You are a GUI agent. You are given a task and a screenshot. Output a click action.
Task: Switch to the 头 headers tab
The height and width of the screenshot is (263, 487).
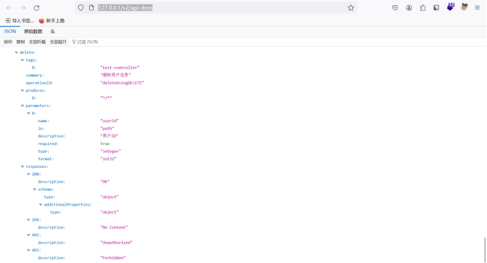point(52,31)
